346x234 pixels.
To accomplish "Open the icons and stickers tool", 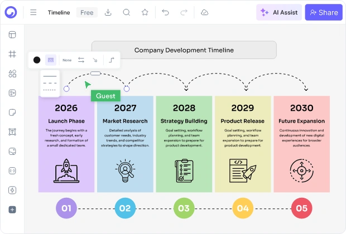I will pyautogui.click(x=12, y=93).
